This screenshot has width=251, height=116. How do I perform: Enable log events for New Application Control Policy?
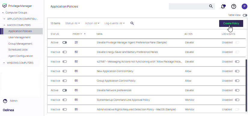click(237, 71)
